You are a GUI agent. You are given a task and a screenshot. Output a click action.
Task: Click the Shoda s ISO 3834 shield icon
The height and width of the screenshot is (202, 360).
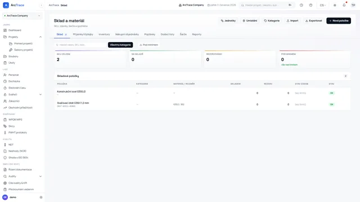point(5,158)
